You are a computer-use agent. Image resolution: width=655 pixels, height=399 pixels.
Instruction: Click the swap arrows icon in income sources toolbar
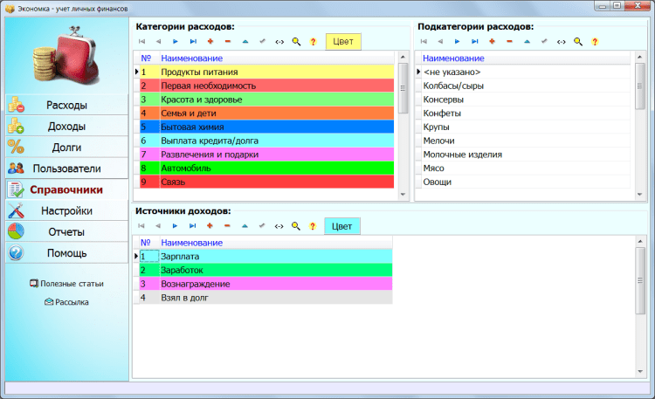click(279, 226)
